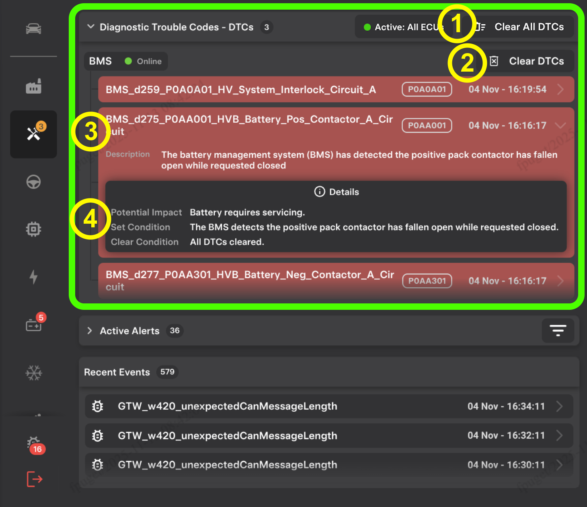
Task: Collapse the Diagnostic Trouble Codes section
Action: click(91, 27)
